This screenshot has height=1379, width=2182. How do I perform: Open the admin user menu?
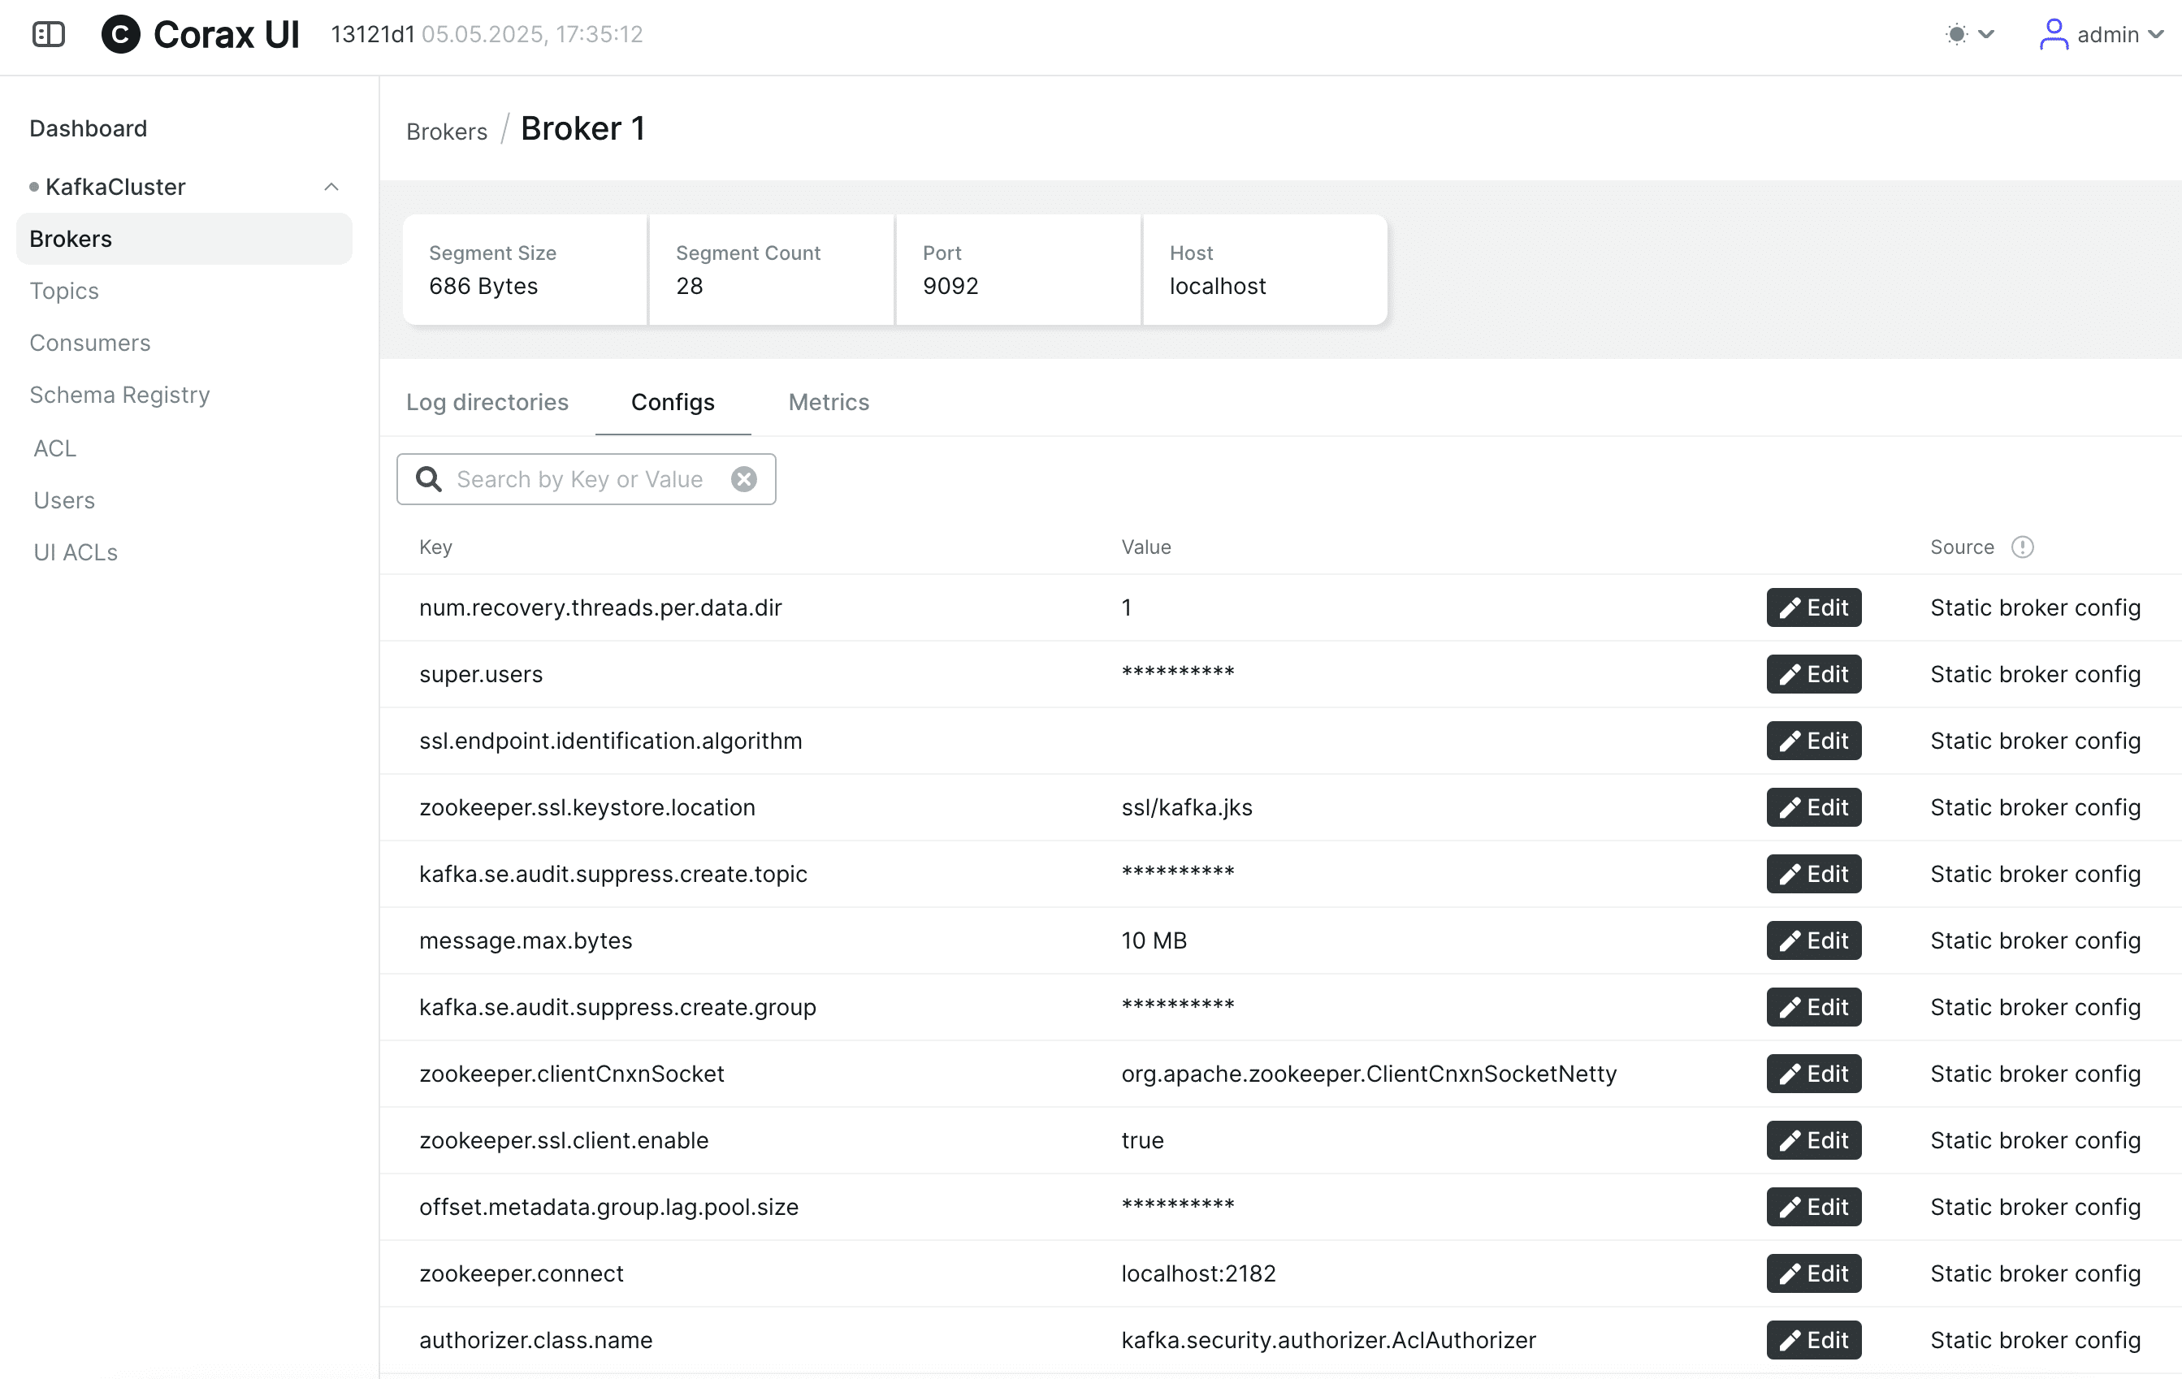[x=2102, y=34]
